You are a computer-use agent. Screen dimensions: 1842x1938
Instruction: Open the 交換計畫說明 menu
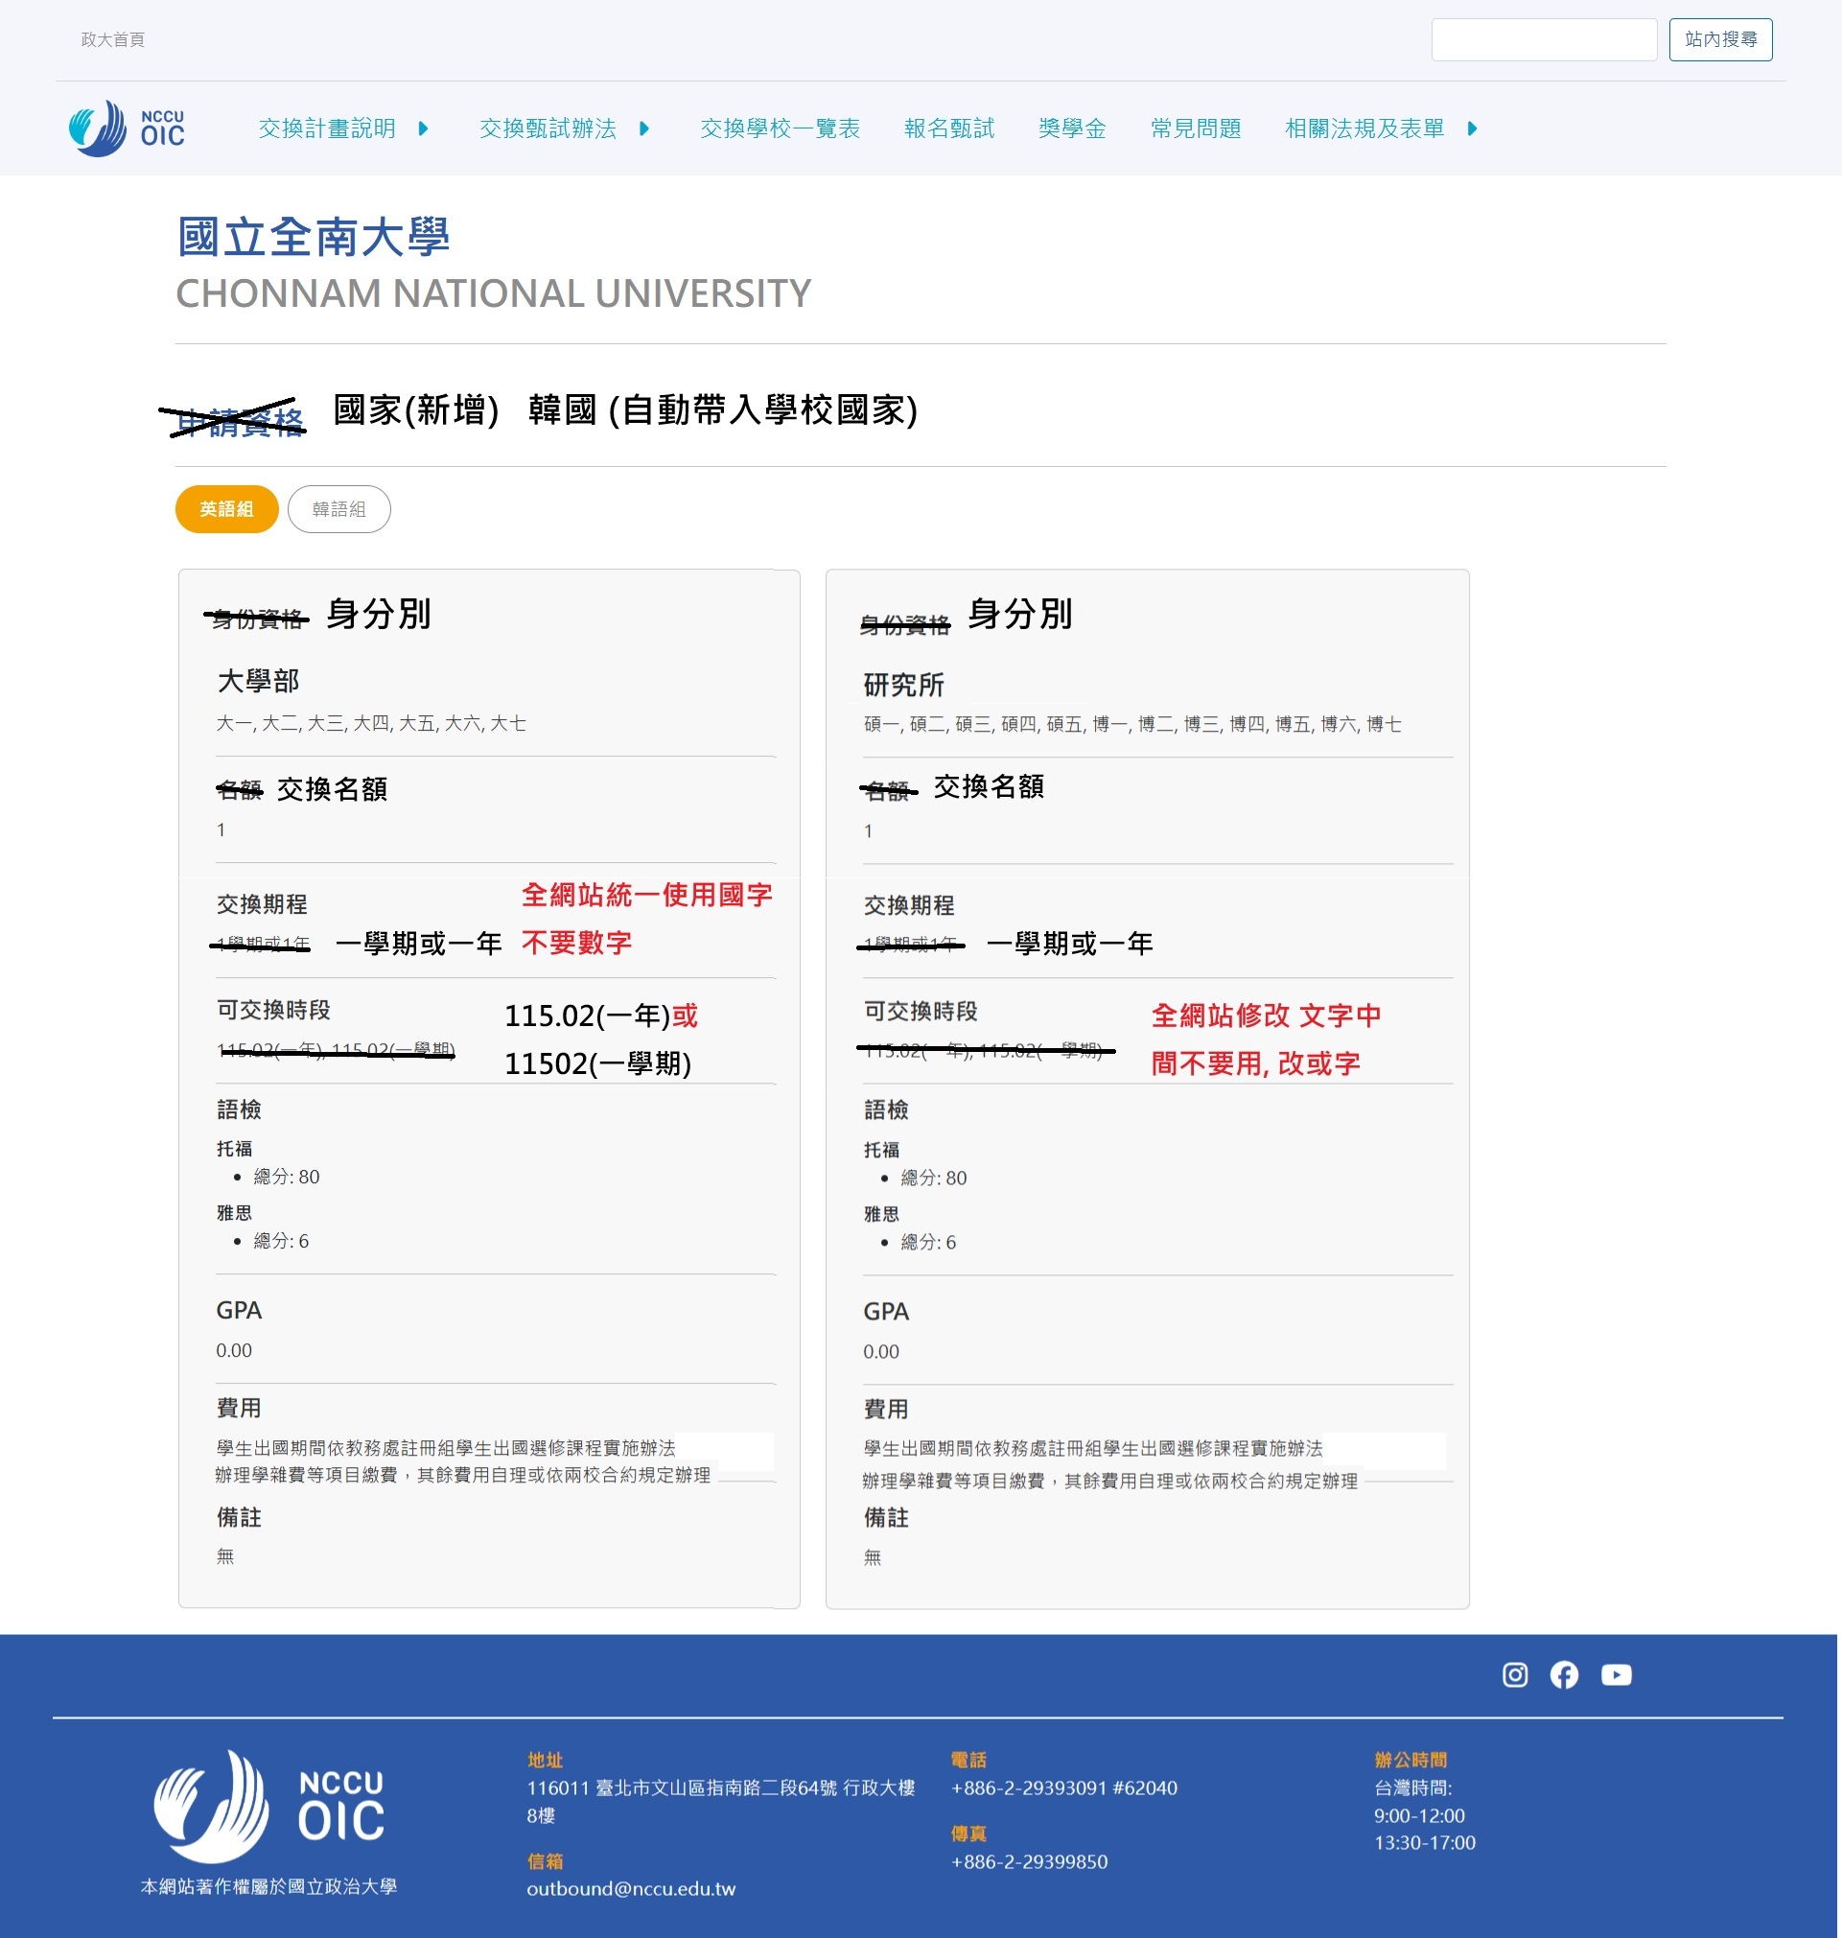click(x=327, y=128)
